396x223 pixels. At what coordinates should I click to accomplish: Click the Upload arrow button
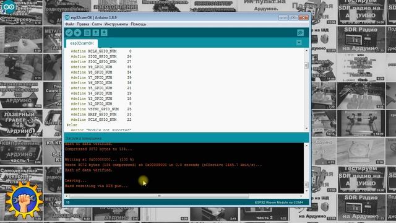[x=77, y=33]
